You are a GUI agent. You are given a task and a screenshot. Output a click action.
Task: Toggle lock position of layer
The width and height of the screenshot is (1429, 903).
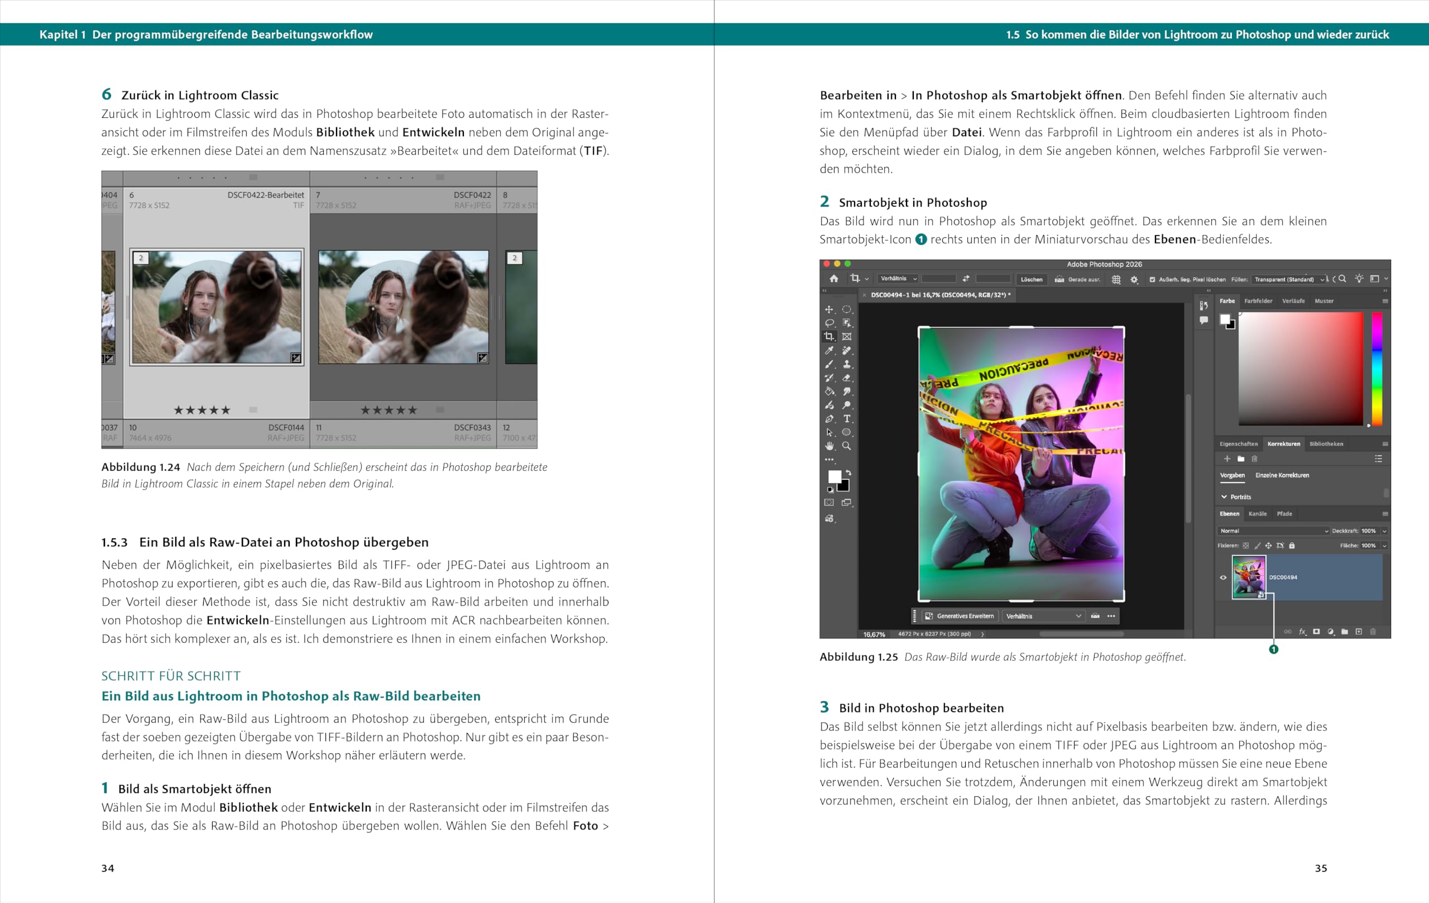tap(1269, 546)
